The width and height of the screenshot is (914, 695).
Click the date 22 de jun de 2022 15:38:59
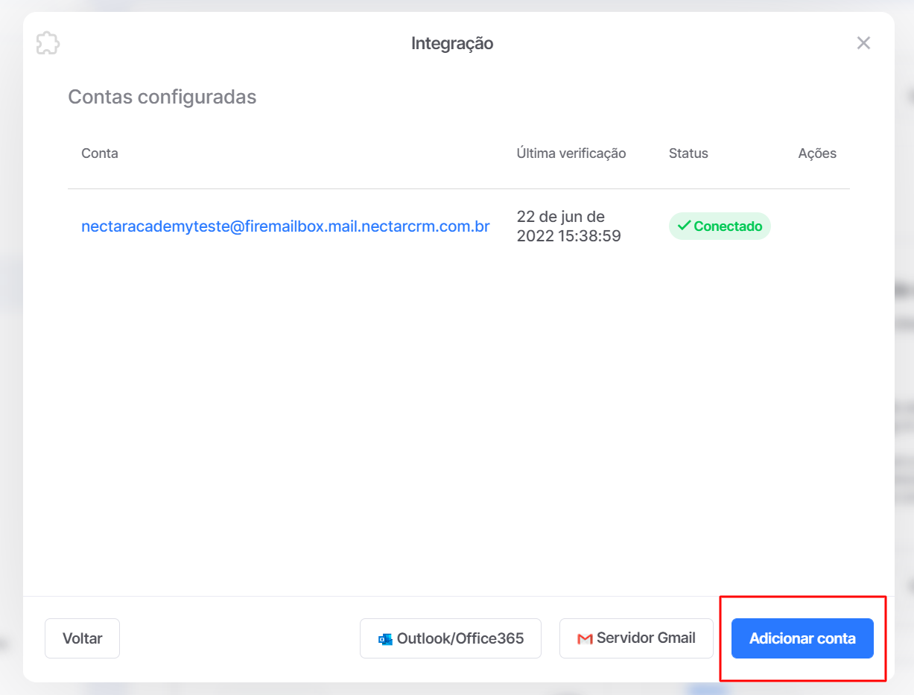pyautogui.click(x=569, y=226)
